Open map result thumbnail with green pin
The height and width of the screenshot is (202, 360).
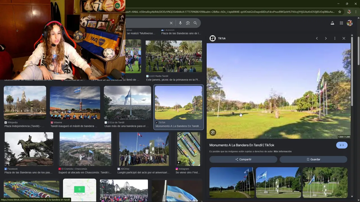click(80, 190)
